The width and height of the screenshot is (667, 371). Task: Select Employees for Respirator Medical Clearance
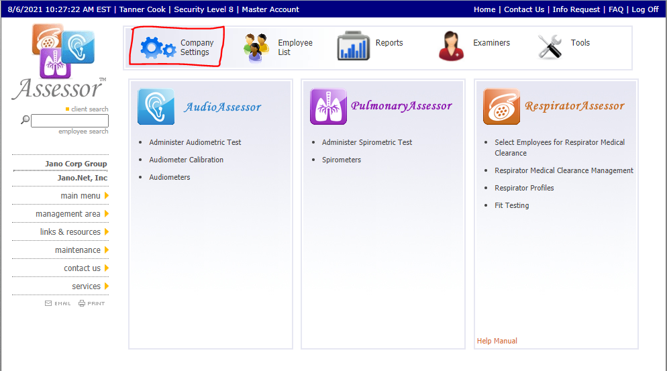(x=560, y=148)
